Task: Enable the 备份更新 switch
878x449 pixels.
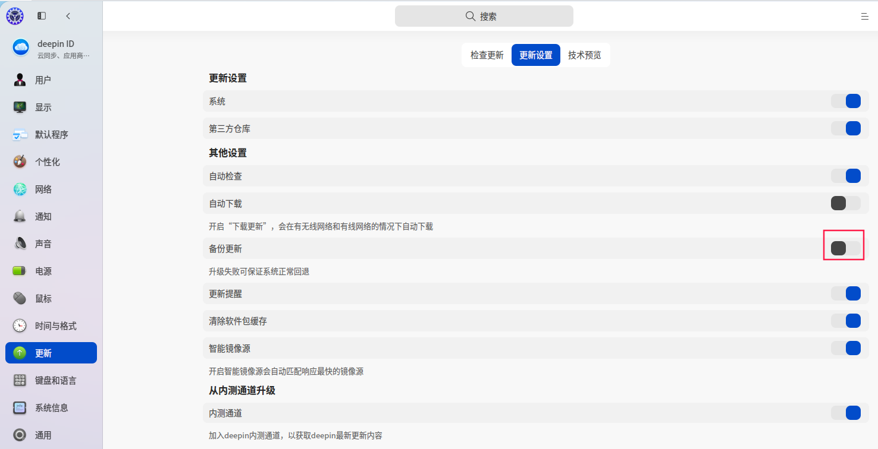Action: point(846,248)
